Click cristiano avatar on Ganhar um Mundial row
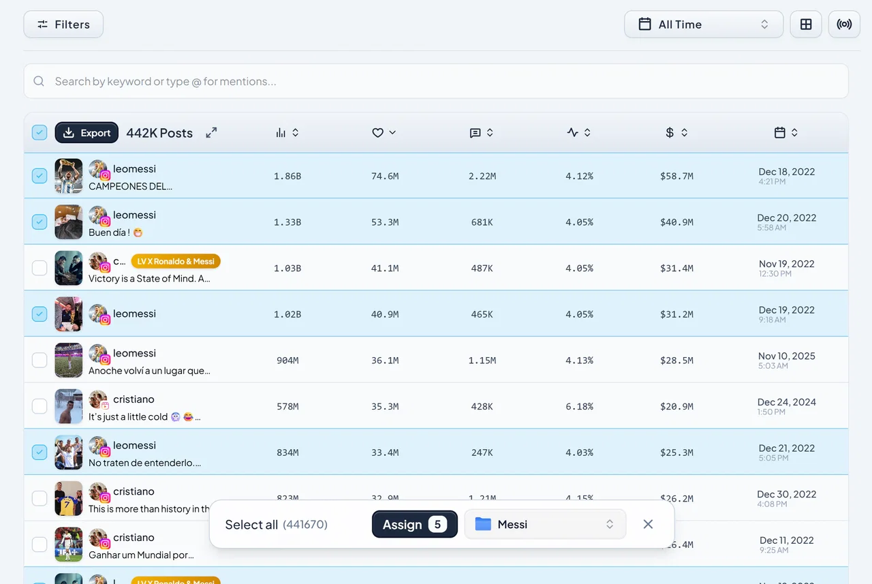Screen dimensions: 872x584 coord(99,538)
